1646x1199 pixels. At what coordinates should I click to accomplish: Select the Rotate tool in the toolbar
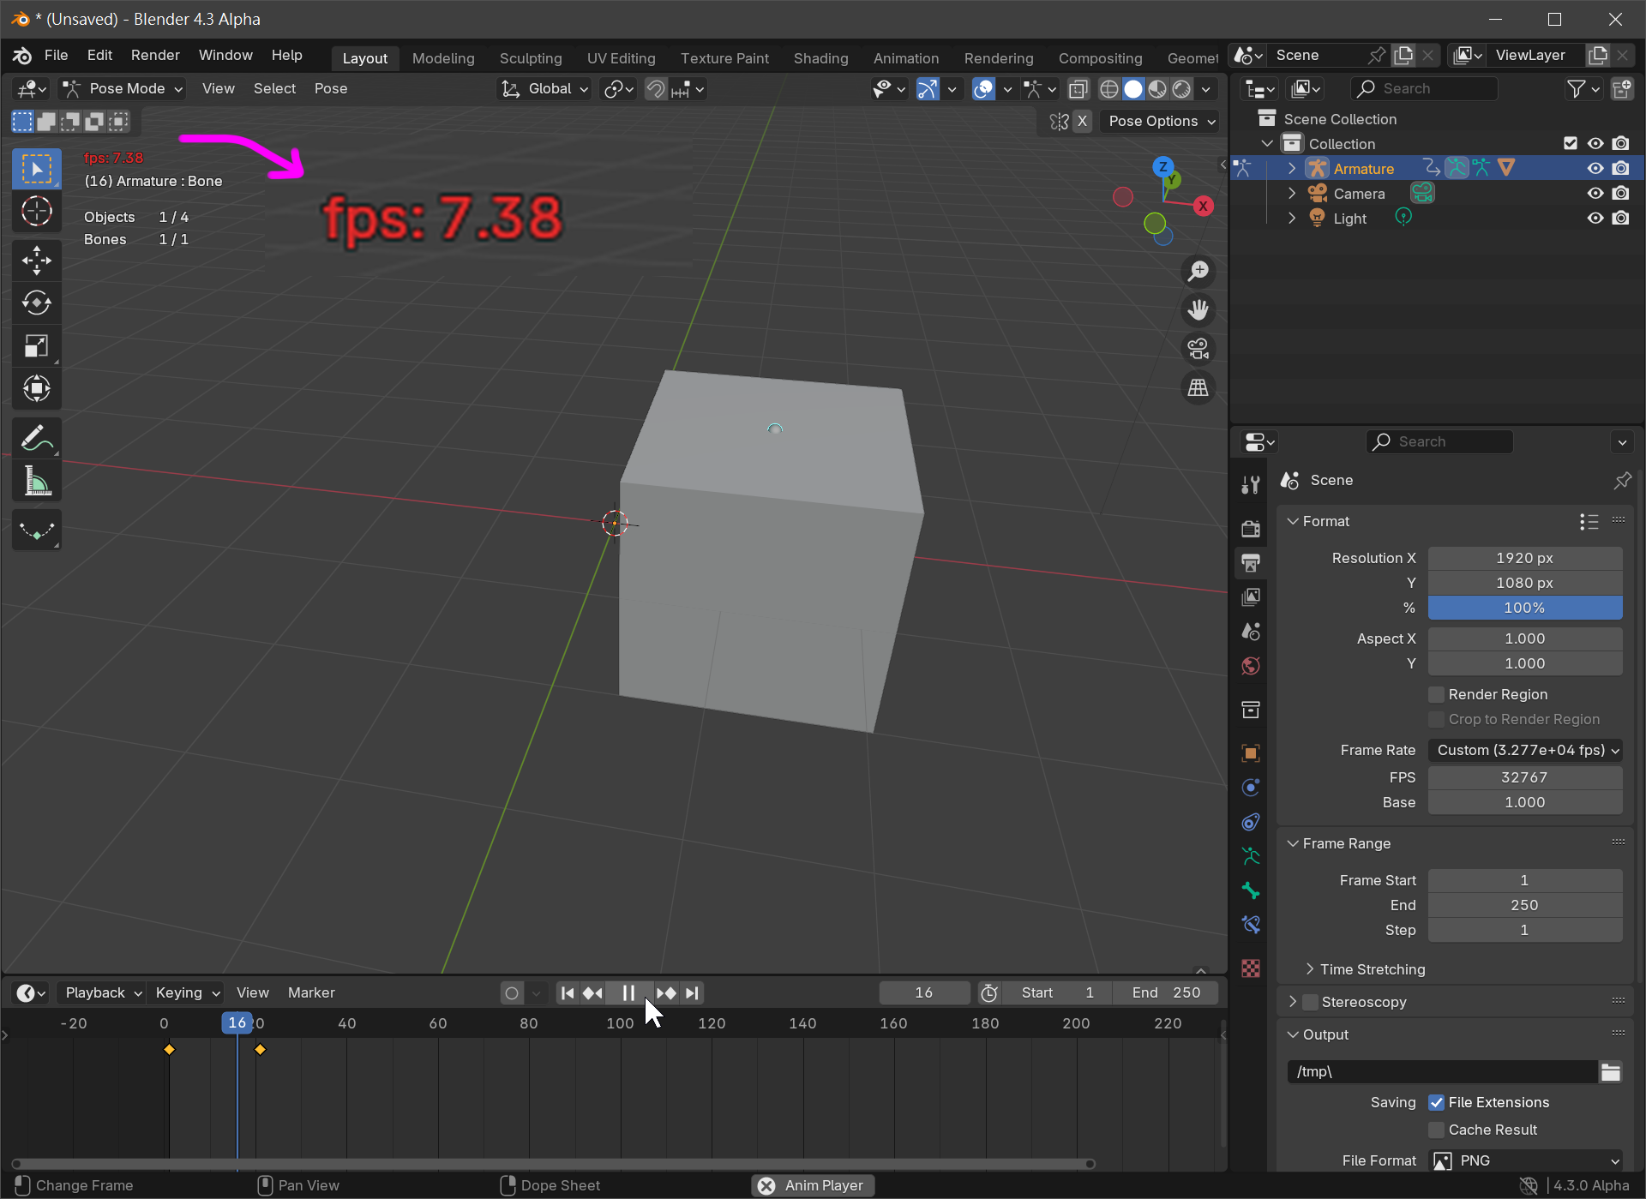[36, 303]
